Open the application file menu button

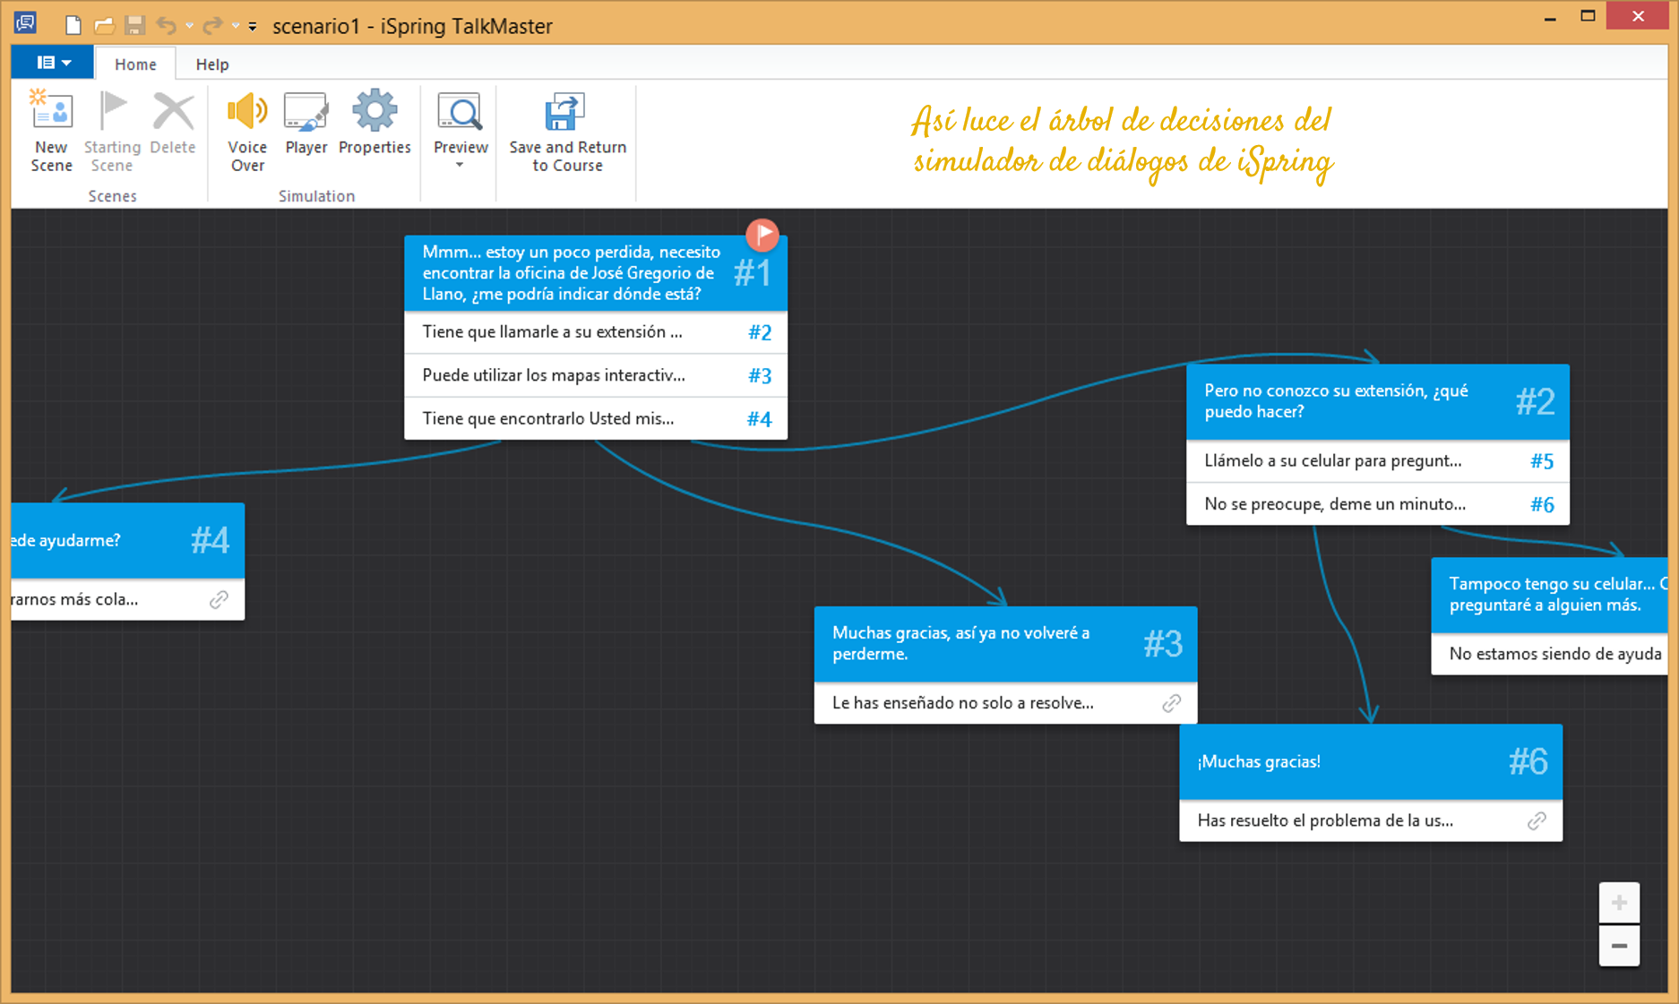tap(53, 63)
